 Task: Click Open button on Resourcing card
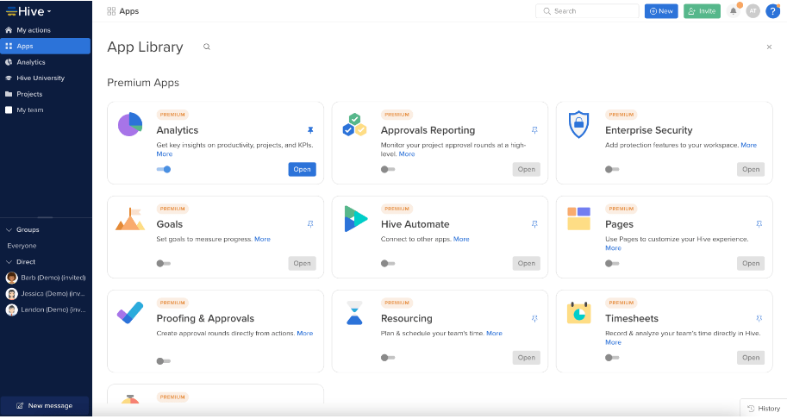click(x=527, y=357)
